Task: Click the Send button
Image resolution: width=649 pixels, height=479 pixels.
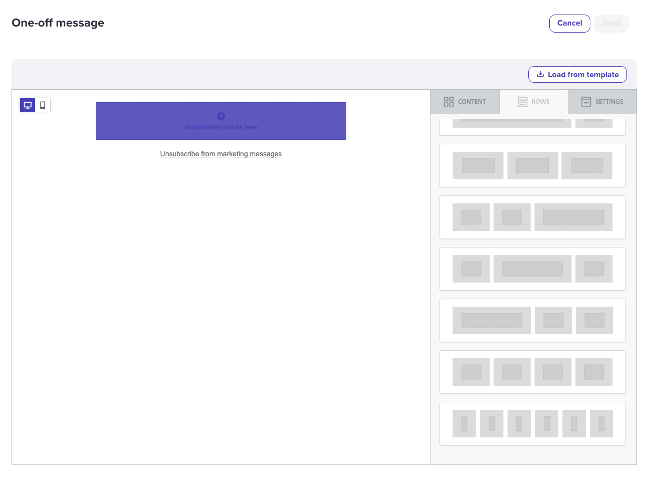Action: click(x=611, y=23)
